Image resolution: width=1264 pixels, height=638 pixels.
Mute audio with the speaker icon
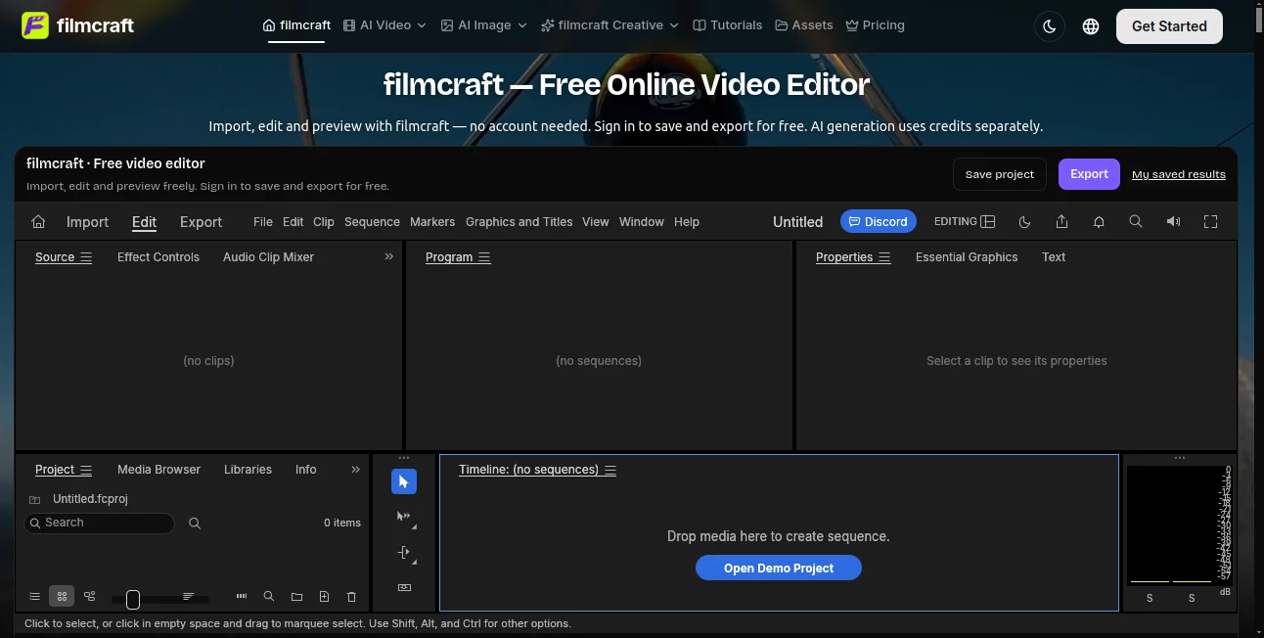[x=1173, y=222]
